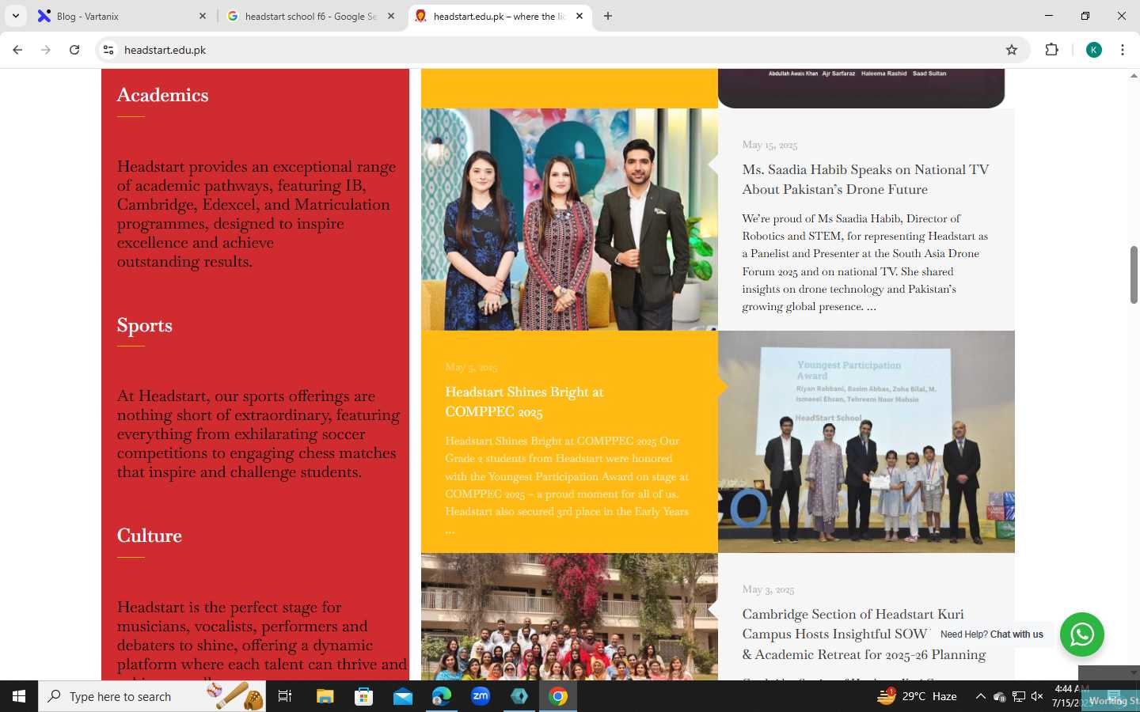Open File Explorer from the taskbar
The height and width of the screenshot is (712, 1140).
click(x=325, y=696)
